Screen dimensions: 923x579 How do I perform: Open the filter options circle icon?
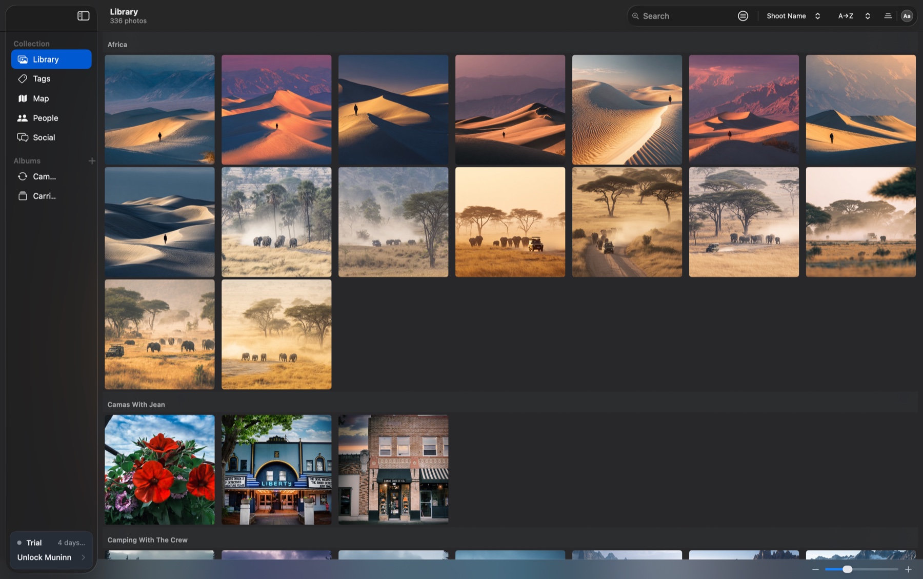point(743,16)
